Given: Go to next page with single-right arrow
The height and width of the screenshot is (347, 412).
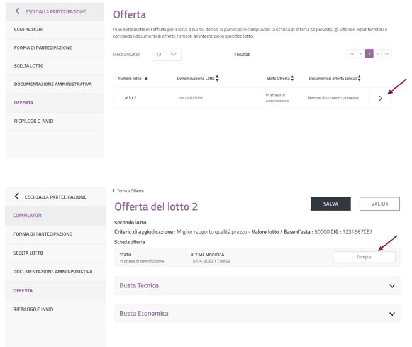Looking at the screenshot, I should pos(377,54).
